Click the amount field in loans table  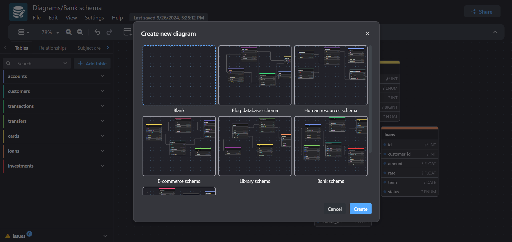click(x=410, y=164)
